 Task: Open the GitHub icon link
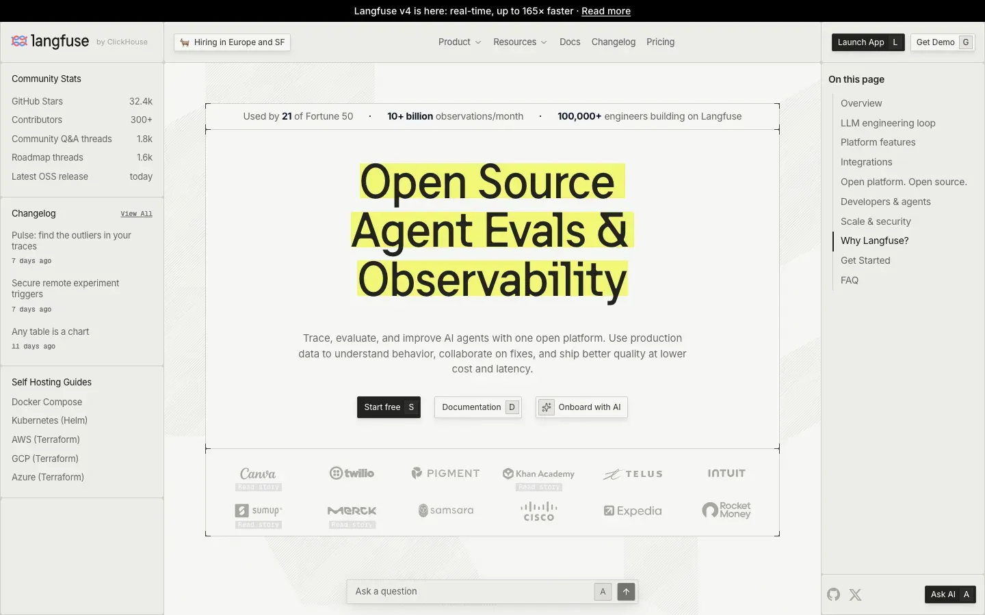(x=833, y=594)
